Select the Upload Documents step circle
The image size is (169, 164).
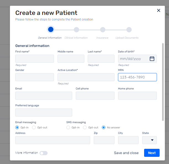click(129, 30)
